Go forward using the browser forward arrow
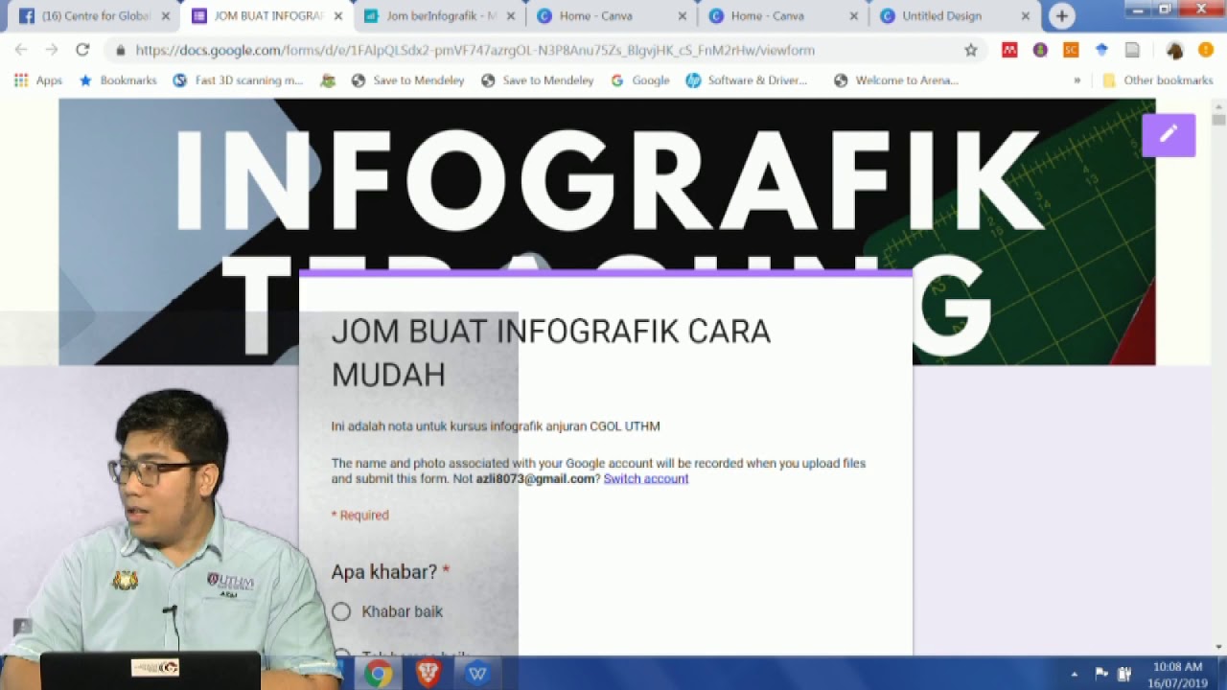The image size is (1227, 690). coord(52,50)
